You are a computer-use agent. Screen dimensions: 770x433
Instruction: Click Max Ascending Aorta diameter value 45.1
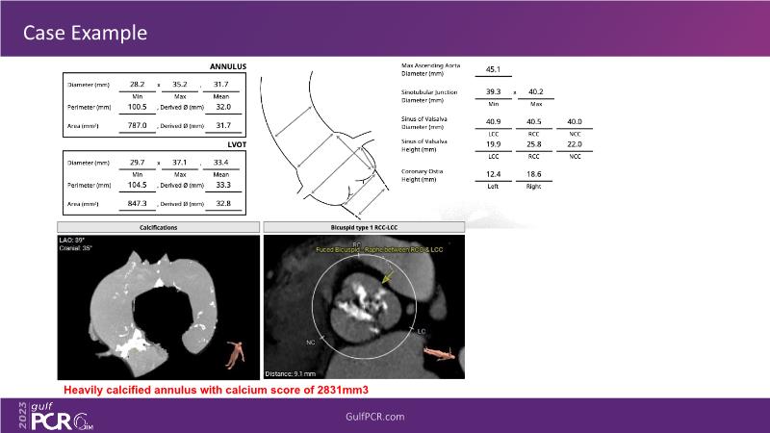point(492,69)
